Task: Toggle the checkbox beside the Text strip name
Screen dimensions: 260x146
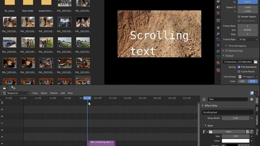Action: coord(251,99)
